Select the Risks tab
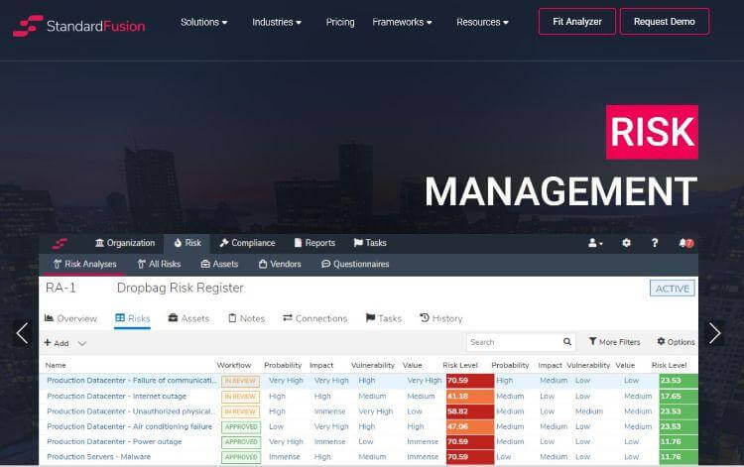The height and width of the screenshot is (467, 744). 132,318
